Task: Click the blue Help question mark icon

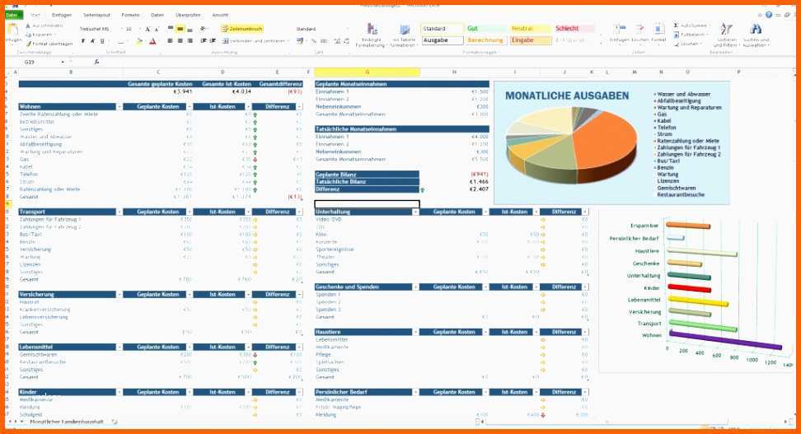Action: pyautogui.click(x=770, y=16)
